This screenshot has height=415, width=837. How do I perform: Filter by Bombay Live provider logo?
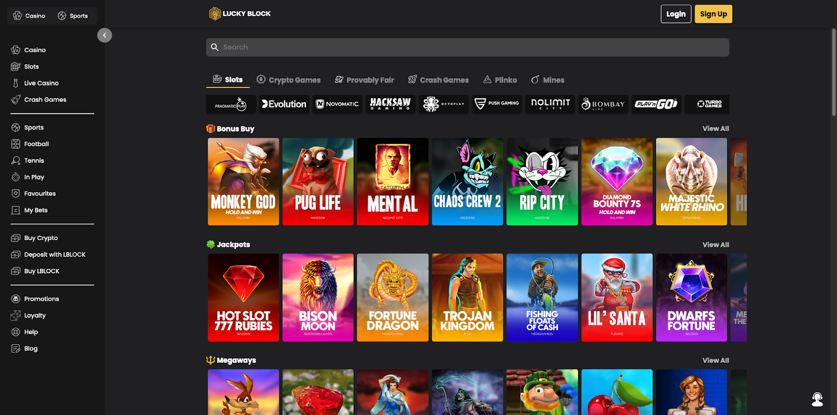coord(603,104)
